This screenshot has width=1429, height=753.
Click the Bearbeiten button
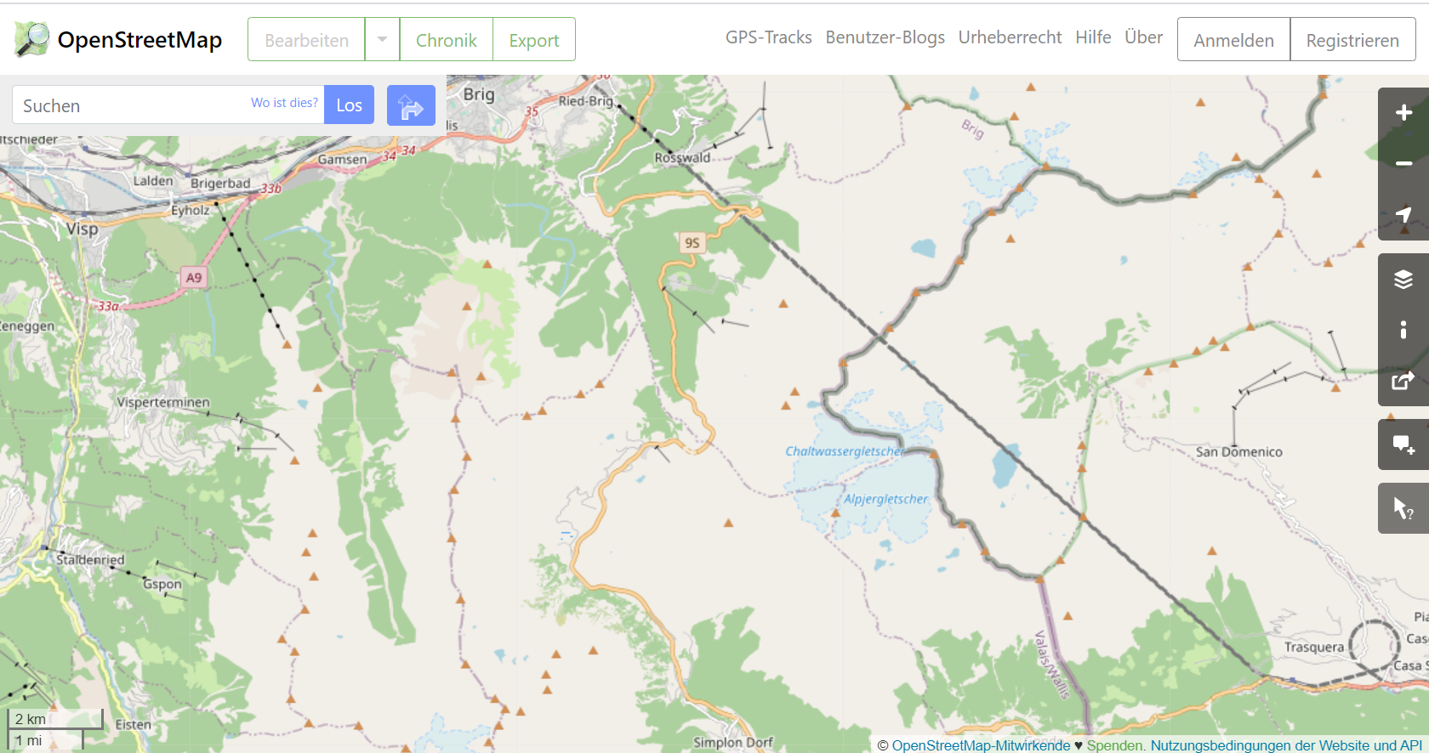306,39
